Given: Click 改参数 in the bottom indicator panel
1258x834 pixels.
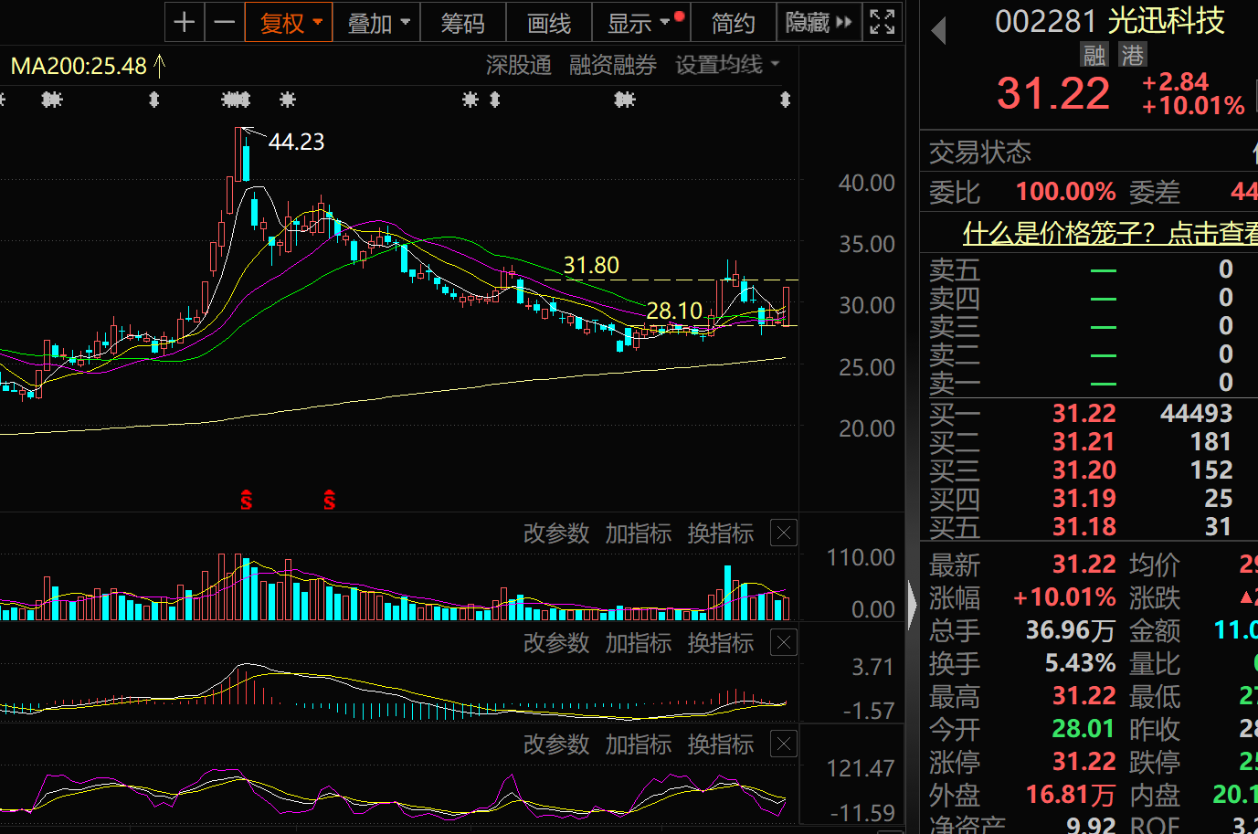Looking at the screenshot, I should [x=556, y=744].
